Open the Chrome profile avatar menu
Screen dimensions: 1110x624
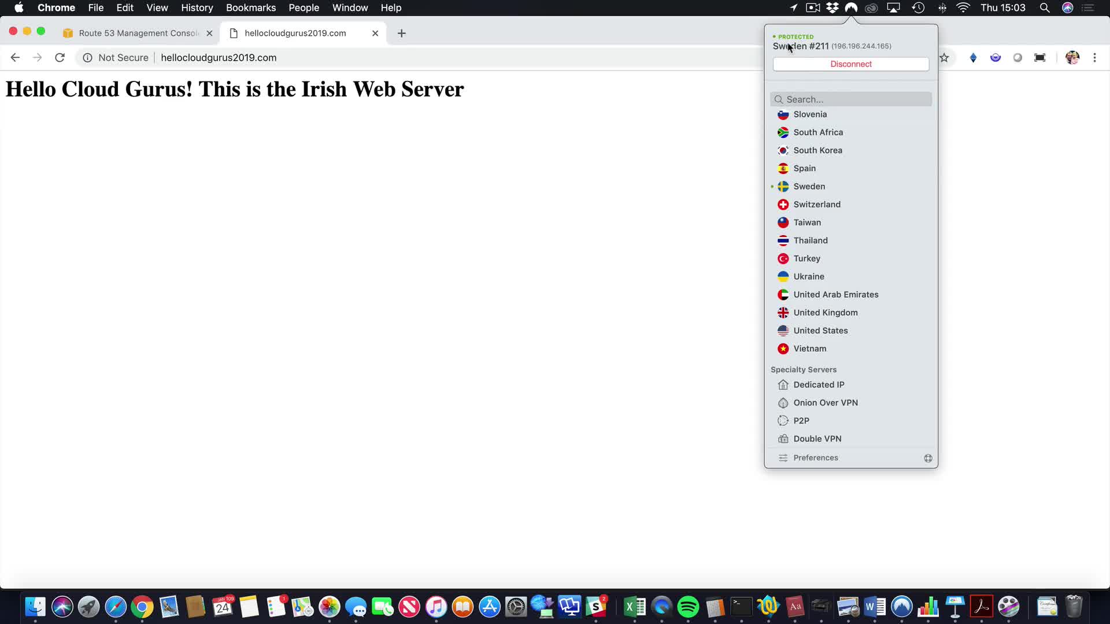coord(1072,58)
